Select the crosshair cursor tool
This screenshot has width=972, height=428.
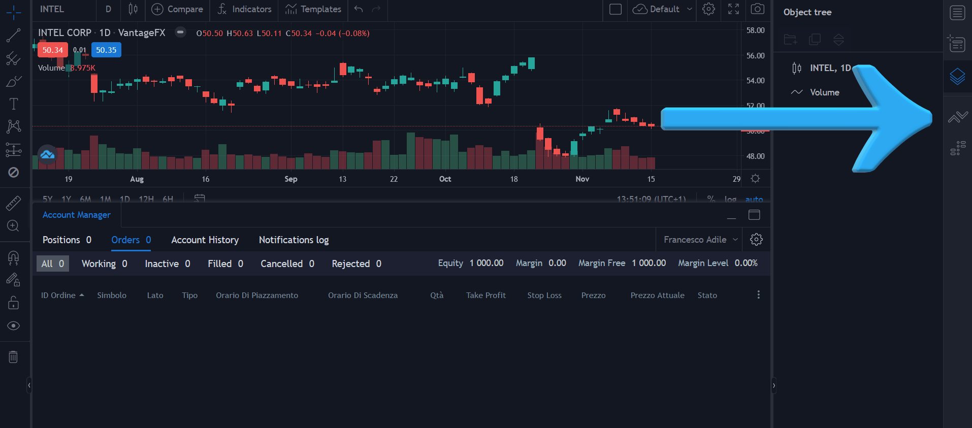pyautogui.click(x=14, y=12)
